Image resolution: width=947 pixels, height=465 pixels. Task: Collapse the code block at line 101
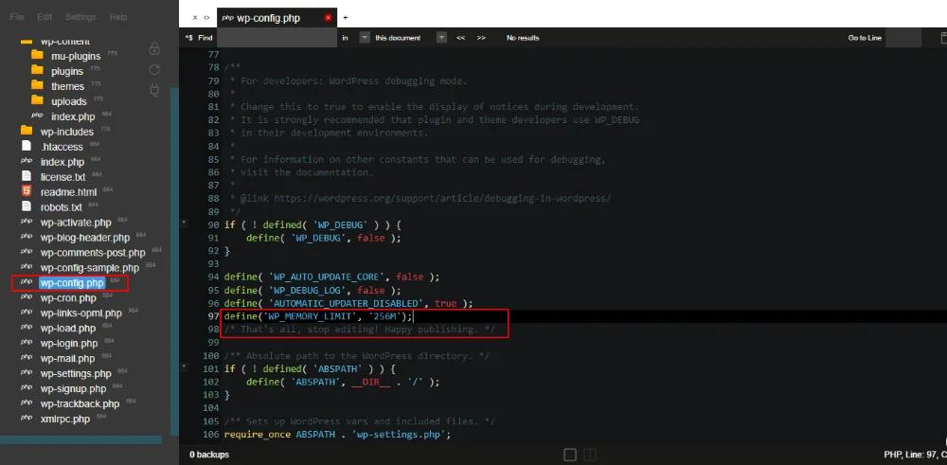coord(185,367)
